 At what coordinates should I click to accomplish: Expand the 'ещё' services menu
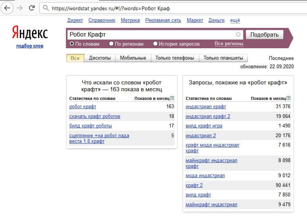[235, 20]
